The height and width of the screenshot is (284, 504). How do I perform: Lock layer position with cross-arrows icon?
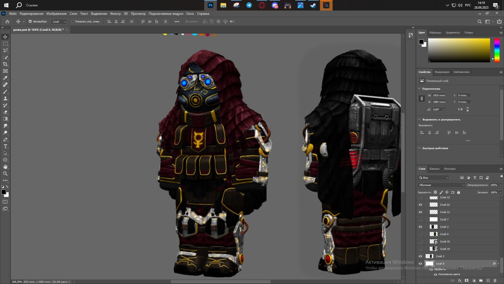pos(447,192)
